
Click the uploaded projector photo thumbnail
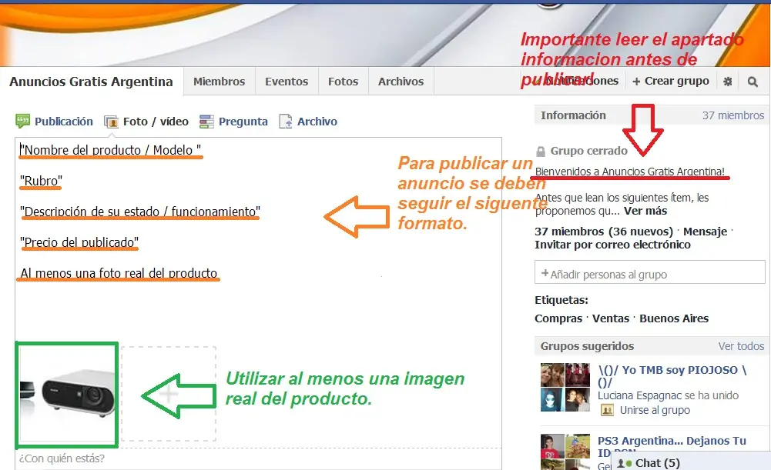coord(67,395)
